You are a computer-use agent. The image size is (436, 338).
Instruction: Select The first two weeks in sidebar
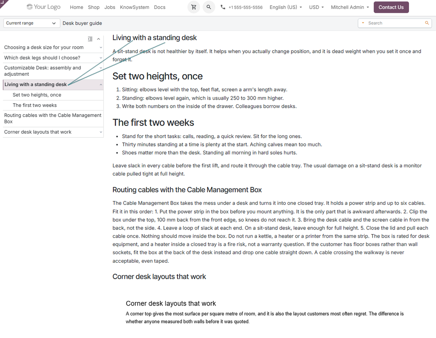pyautogui.click(x=35, y=105)
